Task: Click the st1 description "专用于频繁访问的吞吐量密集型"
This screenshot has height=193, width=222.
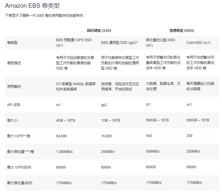Action: click(x=163, y=63)
